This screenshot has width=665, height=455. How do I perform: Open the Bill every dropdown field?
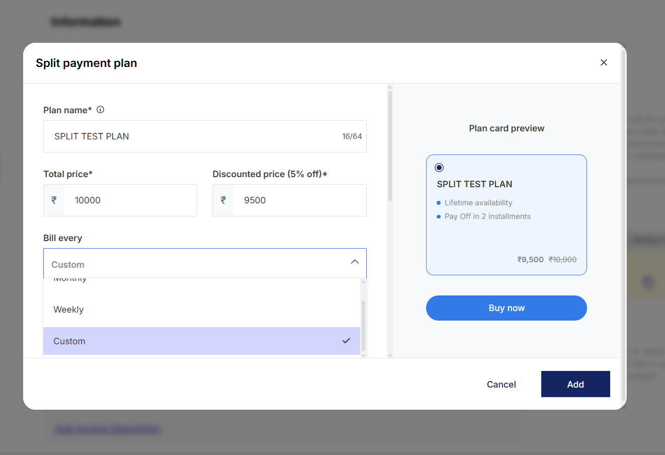click(196, 264)
